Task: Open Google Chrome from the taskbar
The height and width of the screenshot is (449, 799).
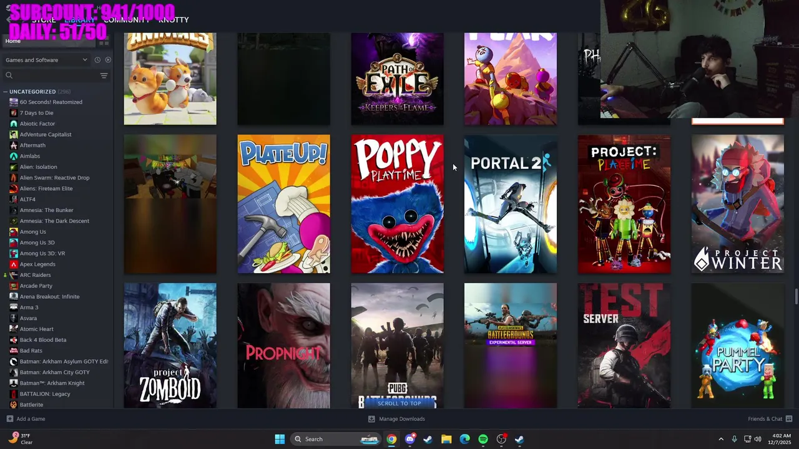Action: point(391,439)
